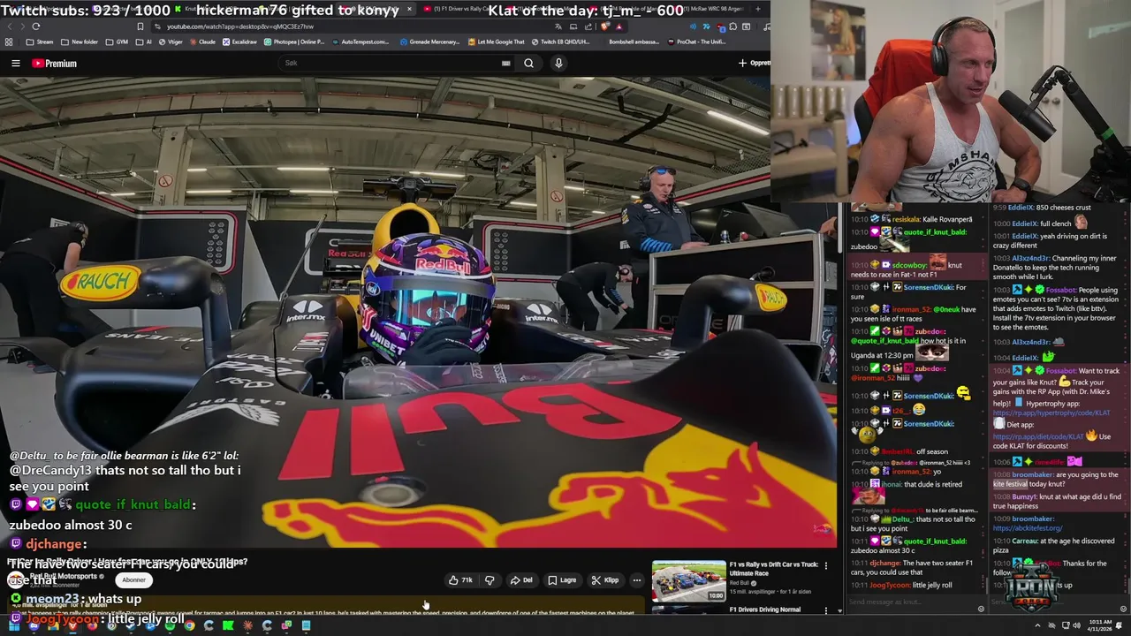Screen dimensions: 1131x636
Task: Open more actions three-dot menu under video
Action: coord(636,580)
